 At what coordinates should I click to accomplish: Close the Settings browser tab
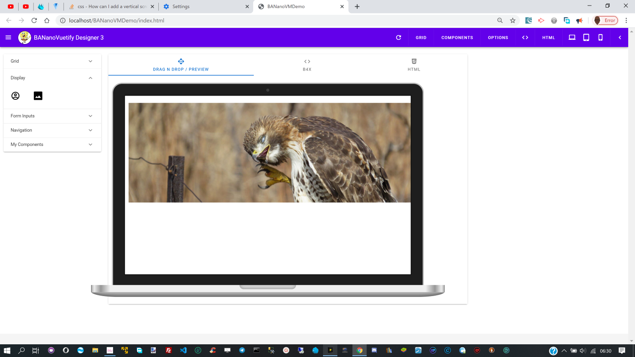247,7
